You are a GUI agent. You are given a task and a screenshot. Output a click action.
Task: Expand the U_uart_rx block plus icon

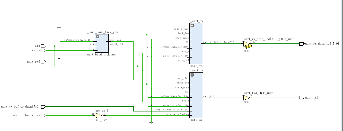(x=192, y=25)
